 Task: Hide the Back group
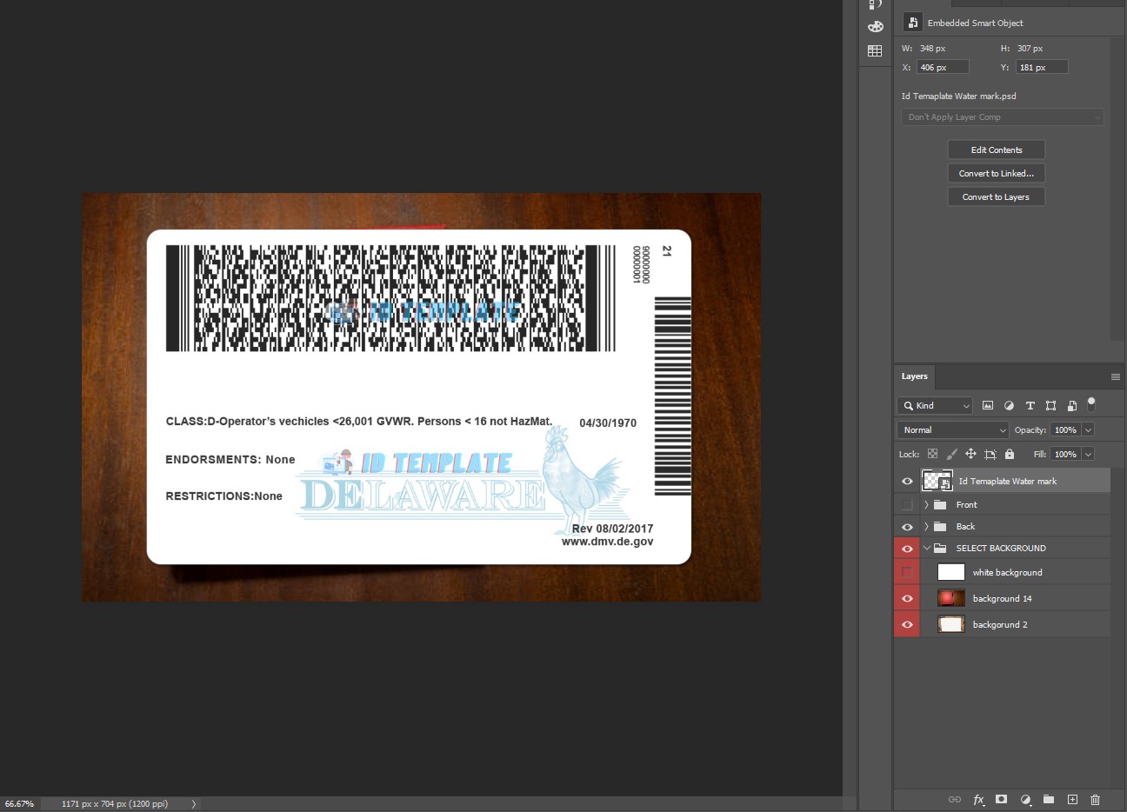click(907, 527)
